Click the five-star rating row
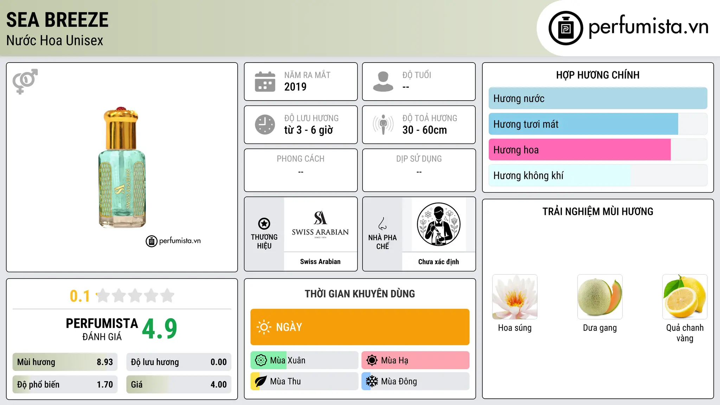 click(x=135, y=296)
